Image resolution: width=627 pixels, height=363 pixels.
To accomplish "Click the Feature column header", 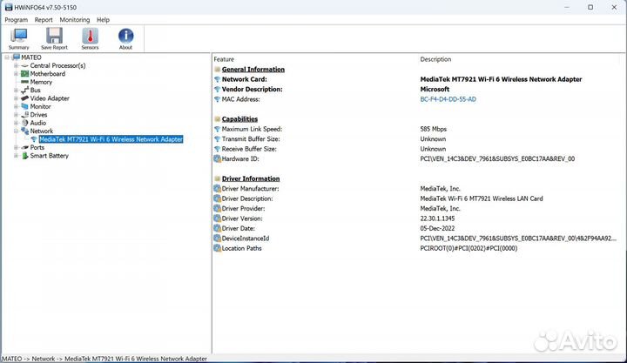I will coord(224,59).
